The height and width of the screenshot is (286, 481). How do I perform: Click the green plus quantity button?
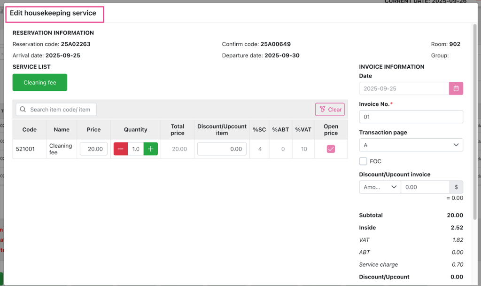coord(150,149)
